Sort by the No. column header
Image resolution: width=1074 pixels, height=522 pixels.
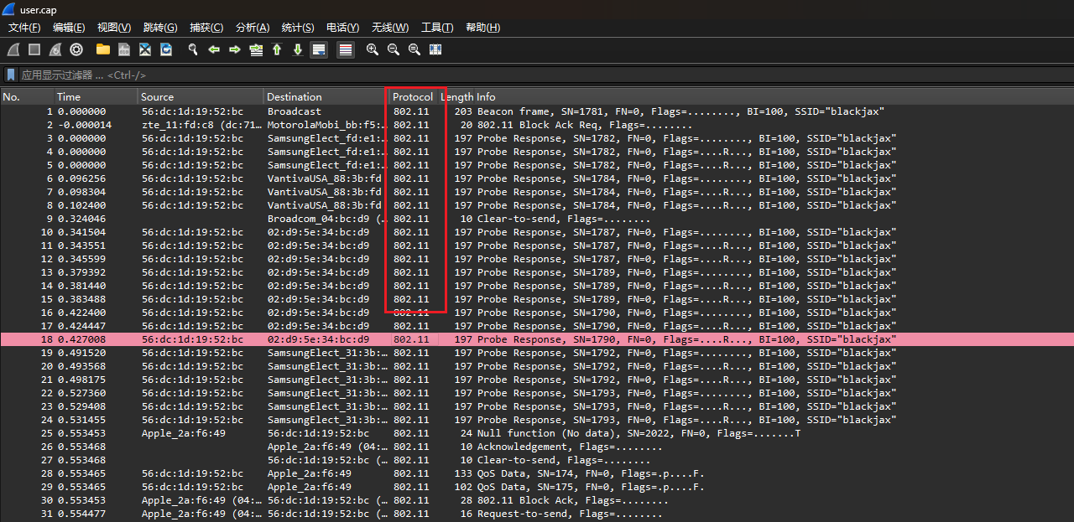27,96
